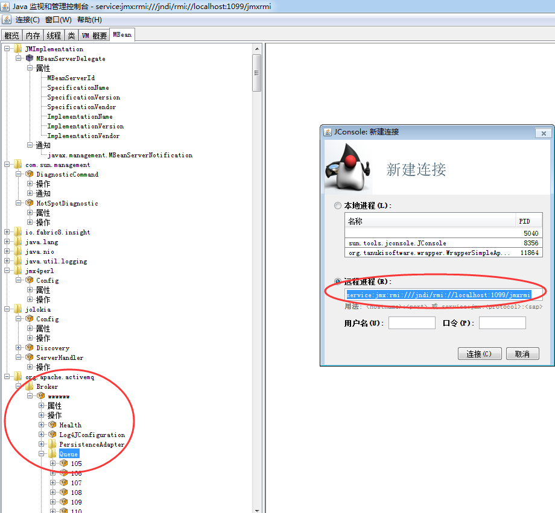Screen dimensions: 555x513
Task: Switch to the VM 概要 tab
Action: click(x=94, y=36)
